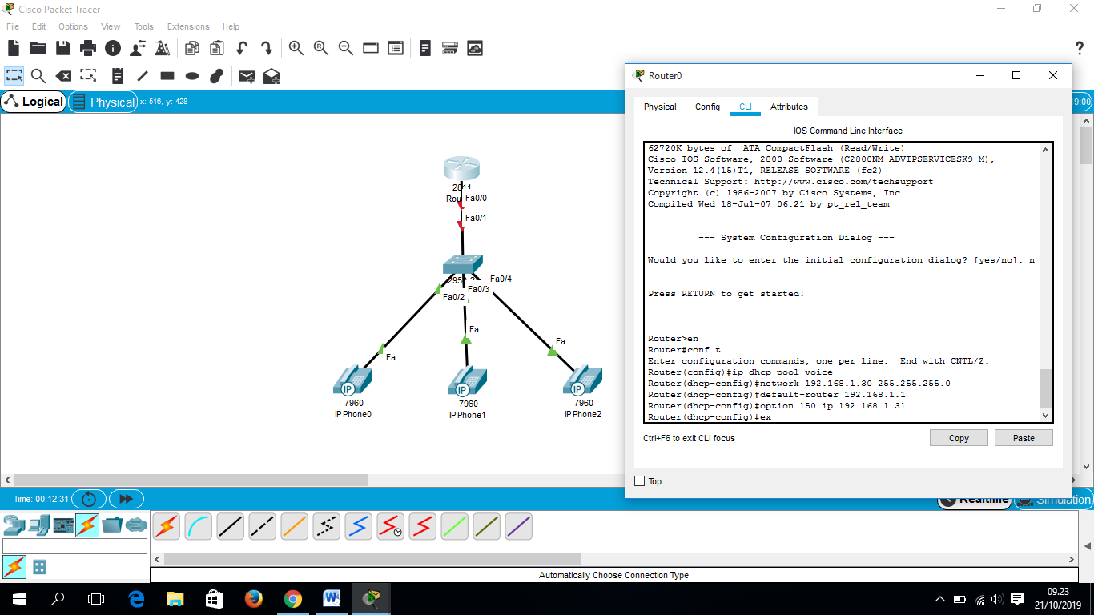Switch to the Logical workspace view
Viewport: 1094px width, 615px height.
pyautogui.click(x=34, y=102)
